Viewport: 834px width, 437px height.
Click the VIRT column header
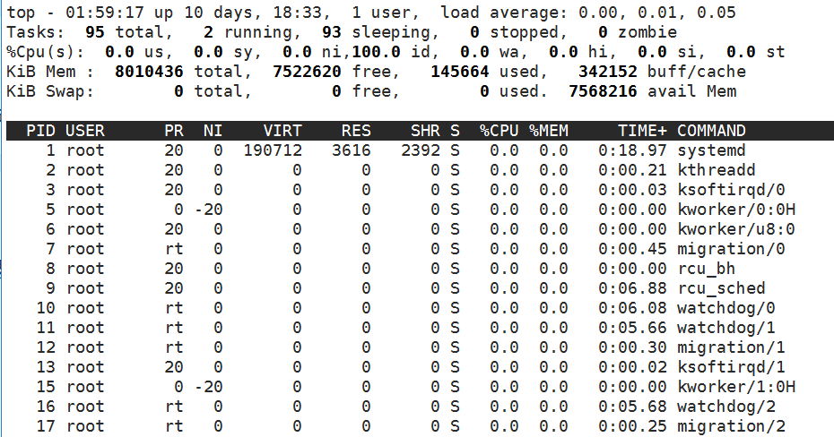(282, 131)
